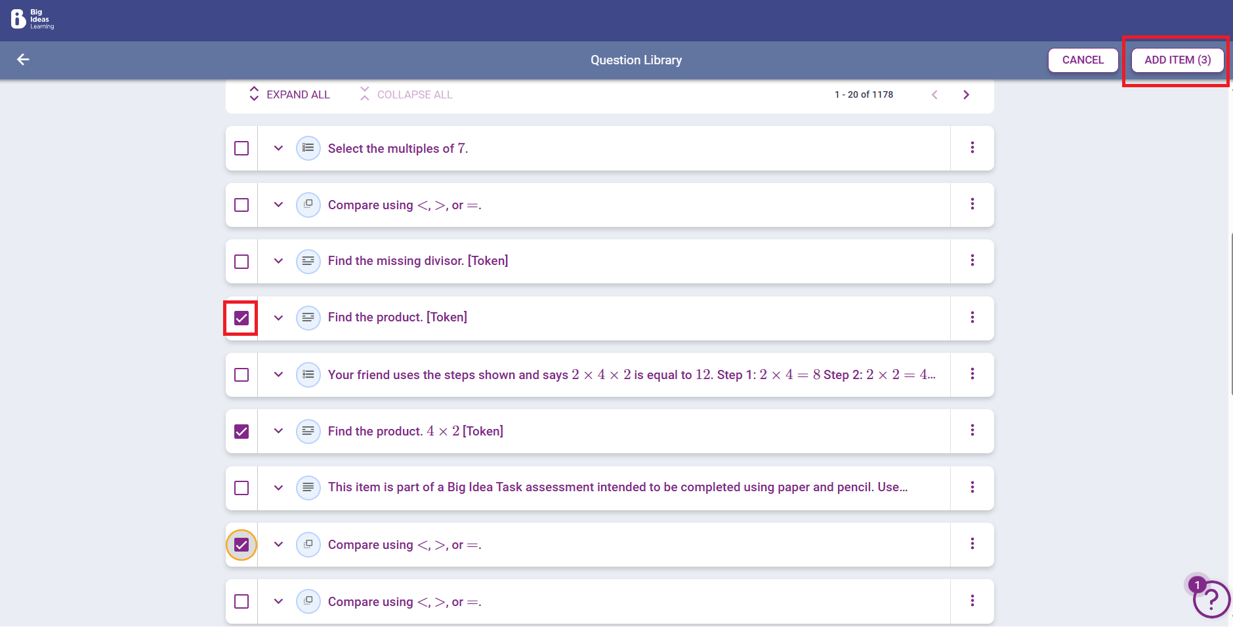This screenshot has width=1233, height=627.
Task: Select checkbox for 'Find the missing divisor'
Action: click(241, 262)
